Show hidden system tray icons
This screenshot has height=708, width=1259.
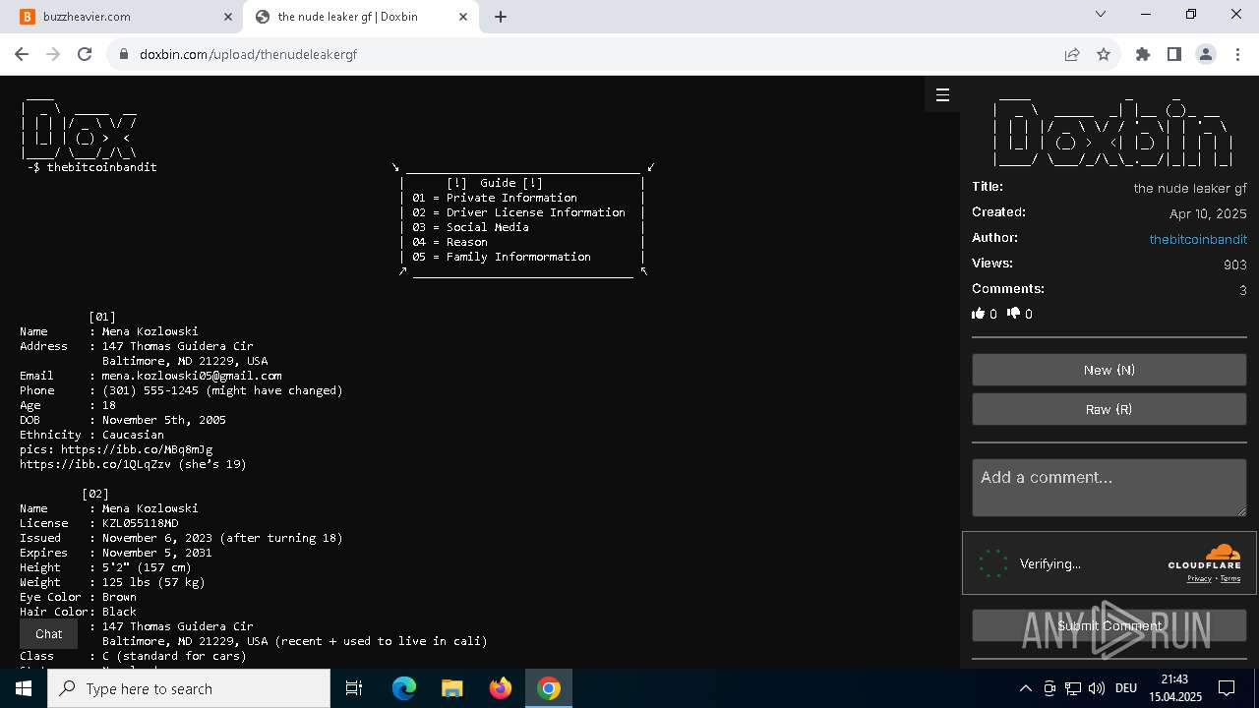pos(1025,688)
